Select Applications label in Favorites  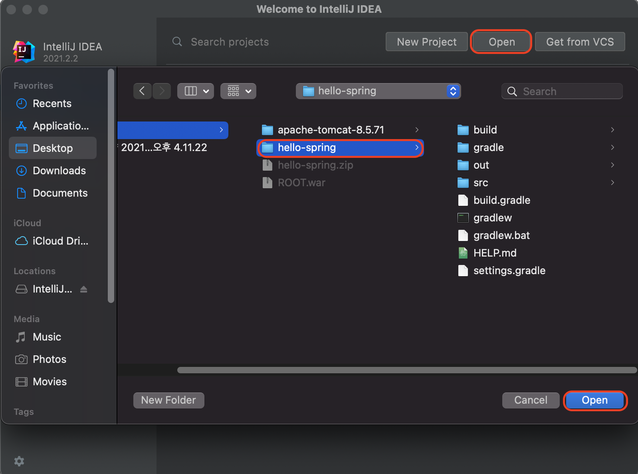(61, 126)
